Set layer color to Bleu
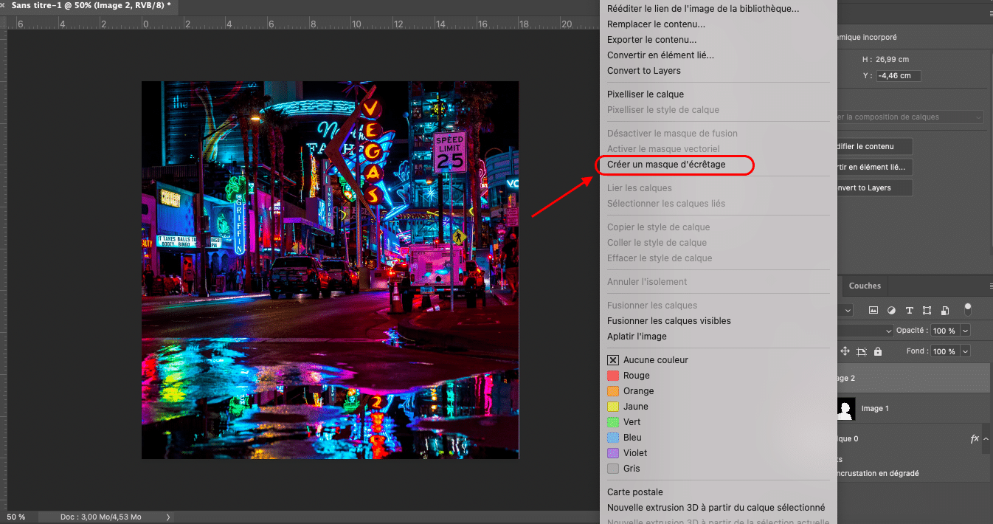Screen dimensions: 993x524 [x=624, y=438]
